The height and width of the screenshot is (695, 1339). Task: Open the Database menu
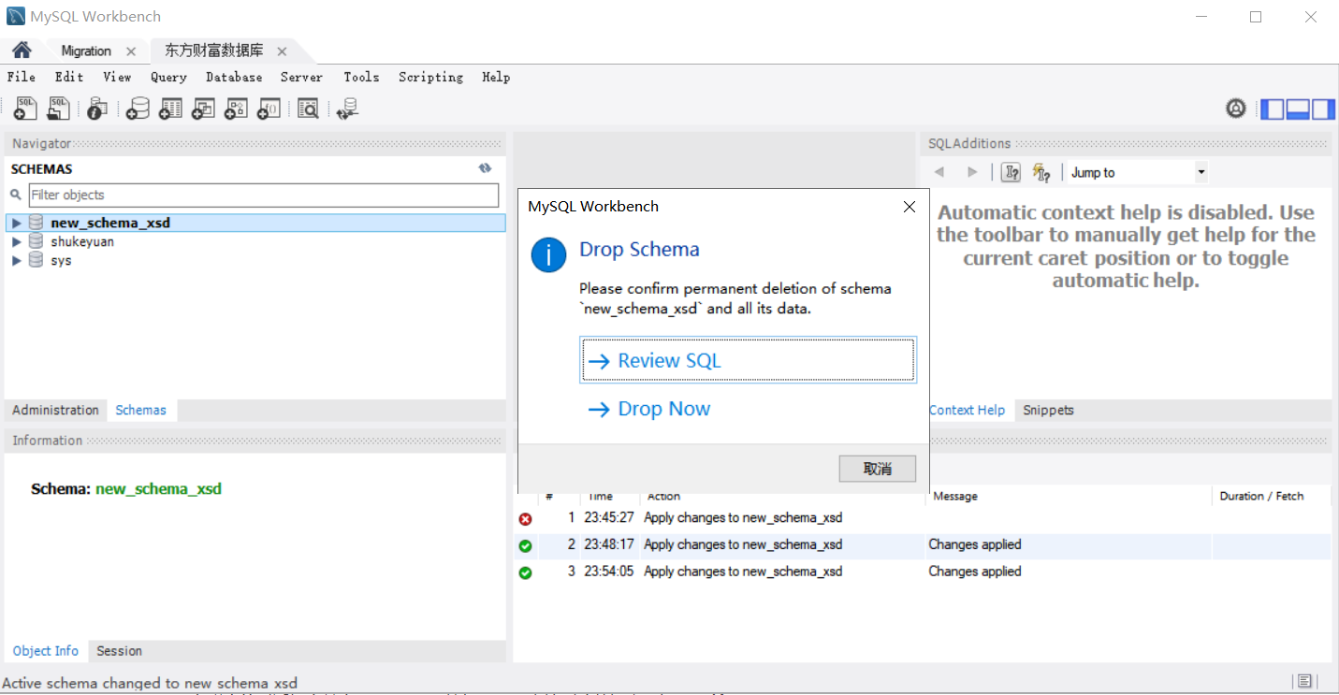pos(234,78)
